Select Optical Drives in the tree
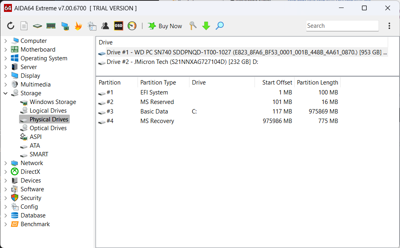This screenshot has width=400, height=248. [48, 128]
